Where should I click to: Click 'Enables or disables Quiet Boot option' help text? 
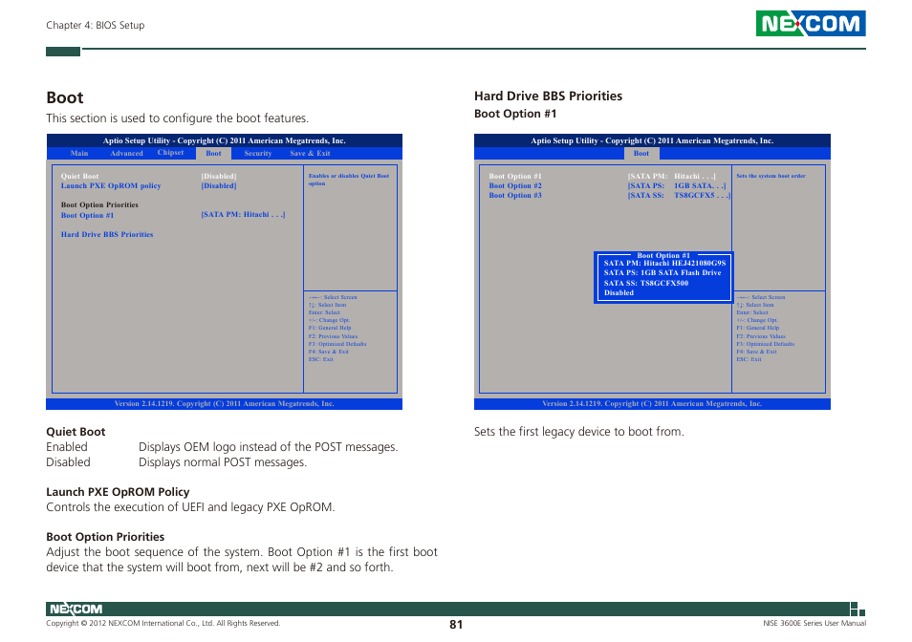349,180
